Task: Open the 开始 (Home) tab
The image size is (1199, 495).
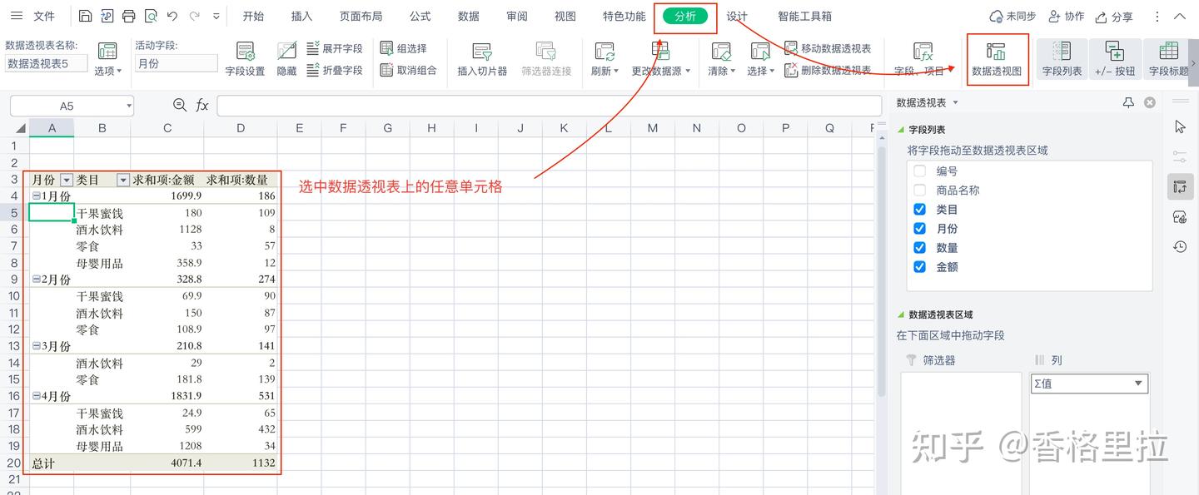Action: pyautogui.click(x=253, y=16)
